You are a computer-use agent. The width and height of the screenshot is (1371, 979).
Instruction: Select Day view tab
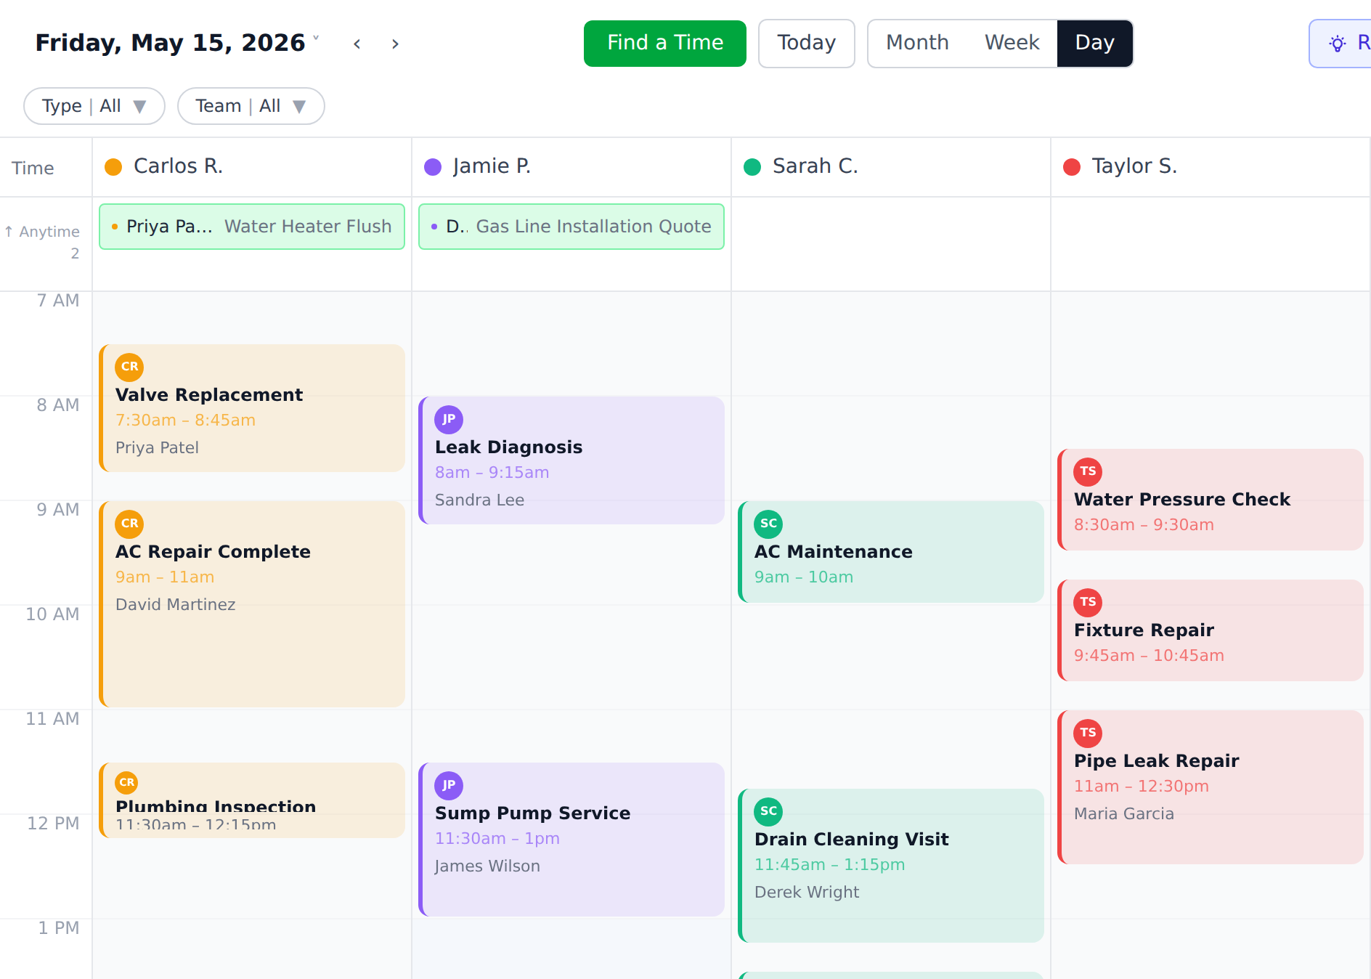(1094, 43)
